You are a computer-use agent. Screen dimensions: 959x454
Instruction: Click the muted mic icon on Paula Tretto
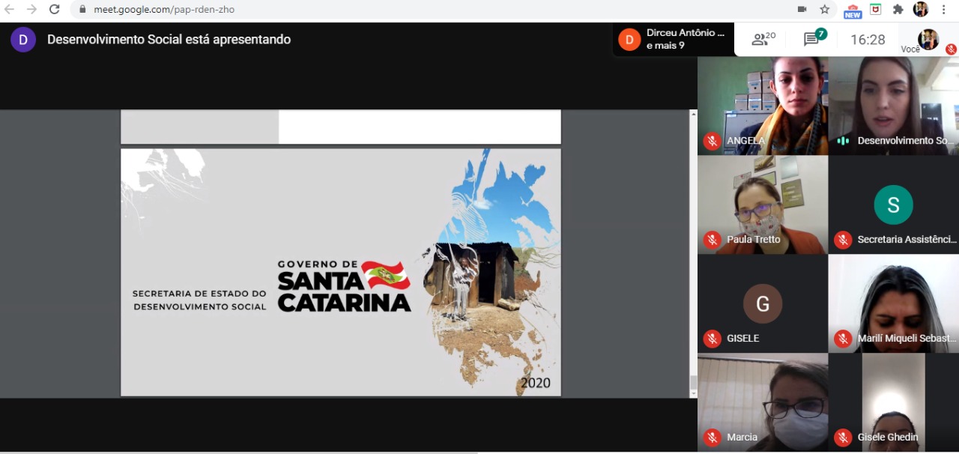pyautogui.click(x=713, y=240)
